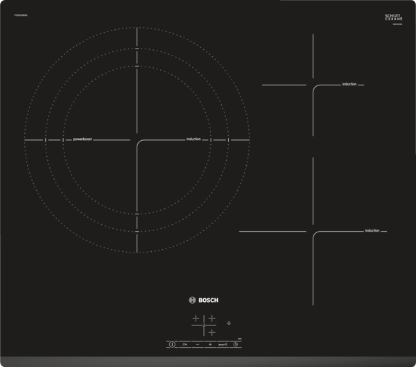Click the powerboost label on large zone
The width and height of the screenshot is (416, 367).
coord(83,139)
